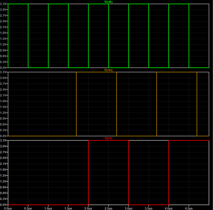This screenshot has width=213, height=210.
Task: Select the V(vin) trace label
Action: pos(108,70)
